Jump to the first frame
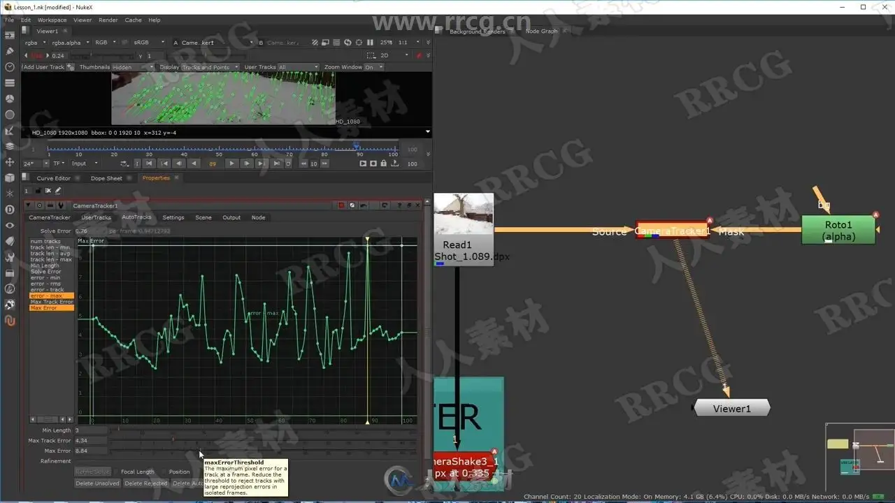895x503 pixels. click(x=150, y=163)
